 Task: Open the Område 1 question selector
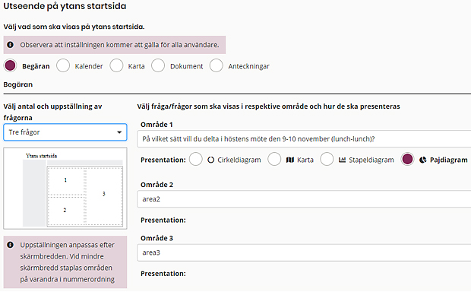(304, 139)
